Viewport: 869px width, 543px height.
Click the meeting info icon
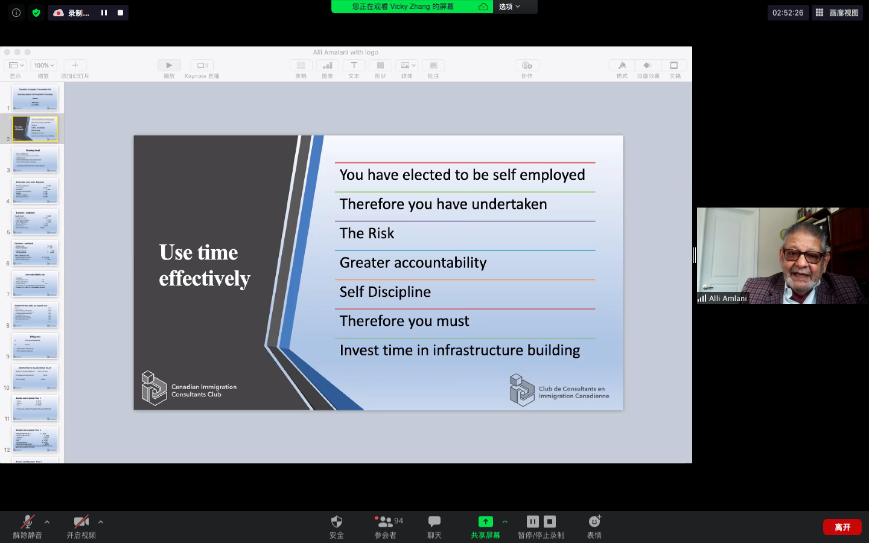(x=16, y=13)
